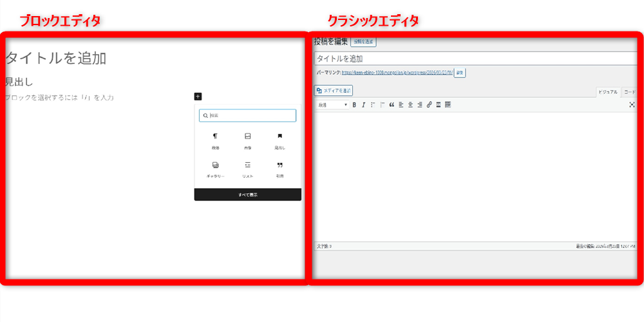Click inside the classic editor content area

477,176
